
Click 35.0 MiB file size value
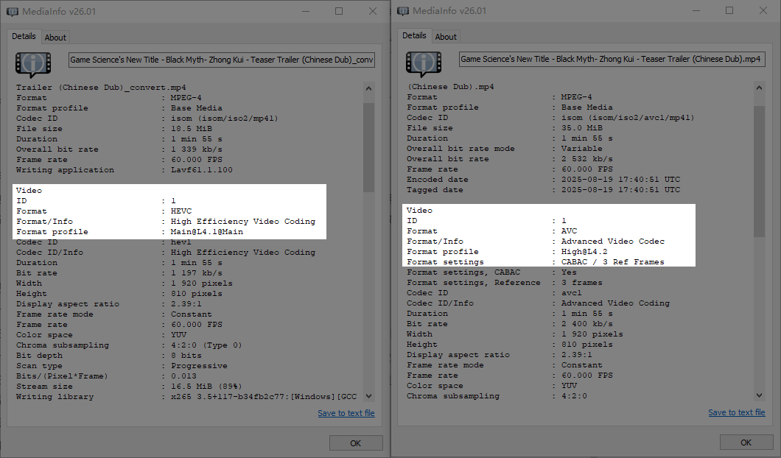click(x=582, y=128)
